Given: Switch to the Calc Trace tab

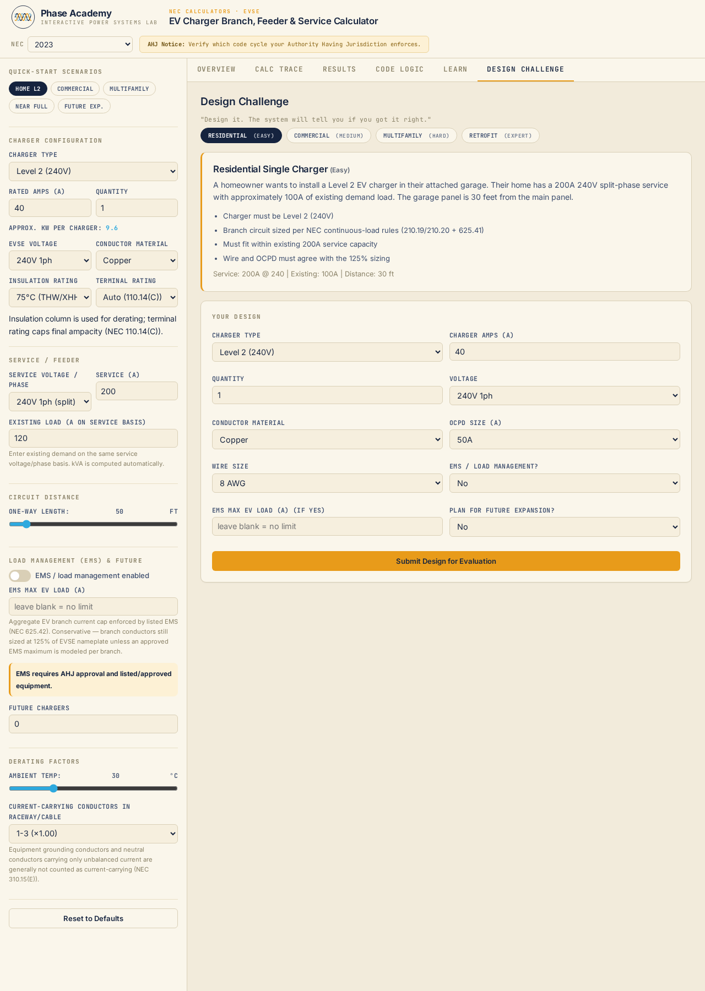Looking at the screenshot, I should 279,69.
